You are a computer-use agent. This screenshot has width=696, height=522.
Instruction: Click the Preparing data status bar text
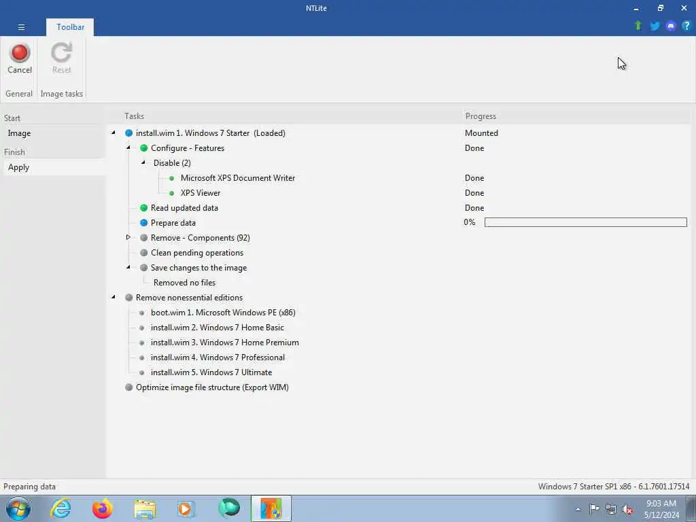[x=29, y=487]
